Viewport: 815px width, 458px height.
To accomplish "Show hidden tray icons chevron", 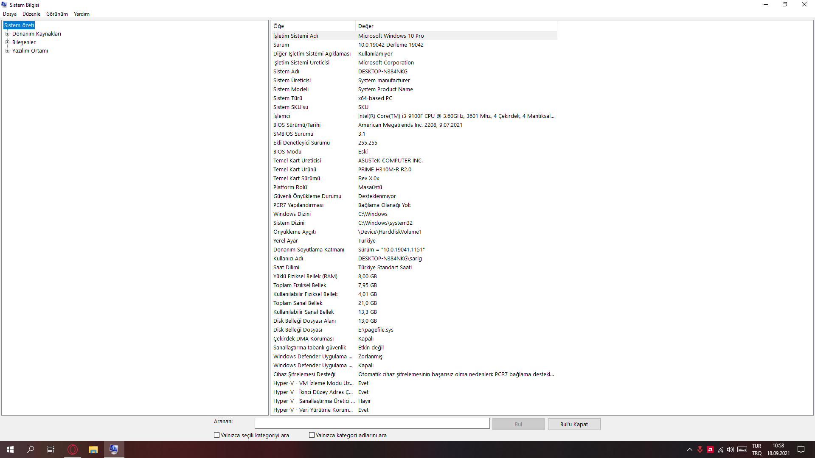I will [x=690, y=450].
